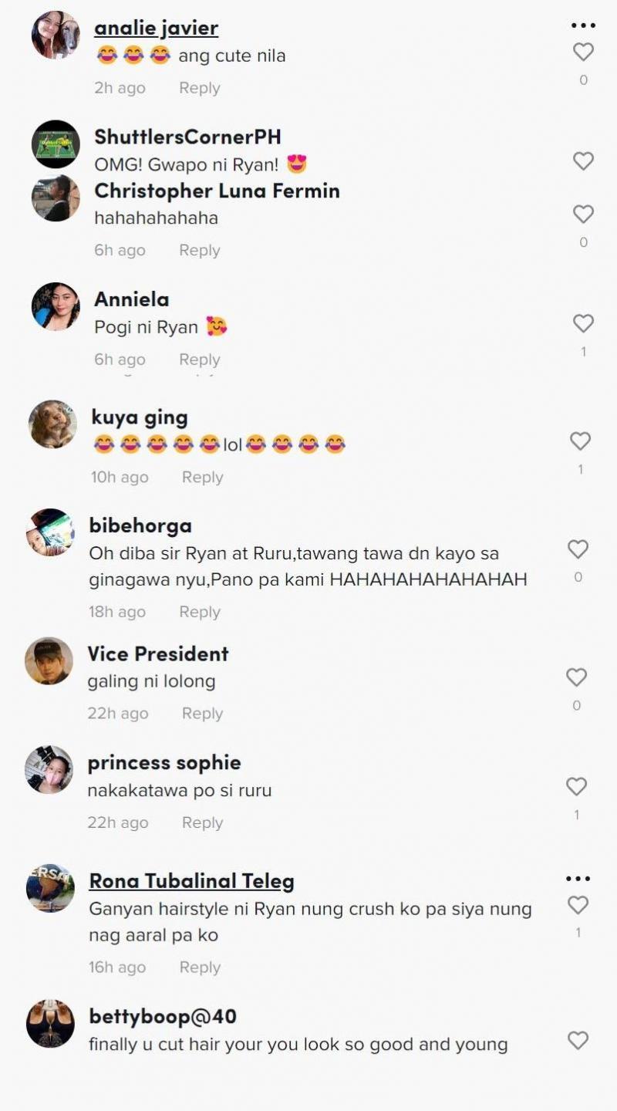Toggle the like on Vice President's comment
Screen dimensions: 617x1111
click(578, 677)
